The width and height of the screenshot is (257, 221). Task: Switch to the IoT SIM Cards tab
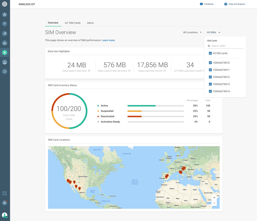tap(73, 23)
